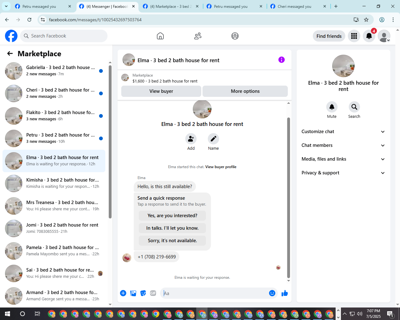The width and height of the screenshot is (400, 320).
Task: Expand Chat members section
Action: point(343,145)
